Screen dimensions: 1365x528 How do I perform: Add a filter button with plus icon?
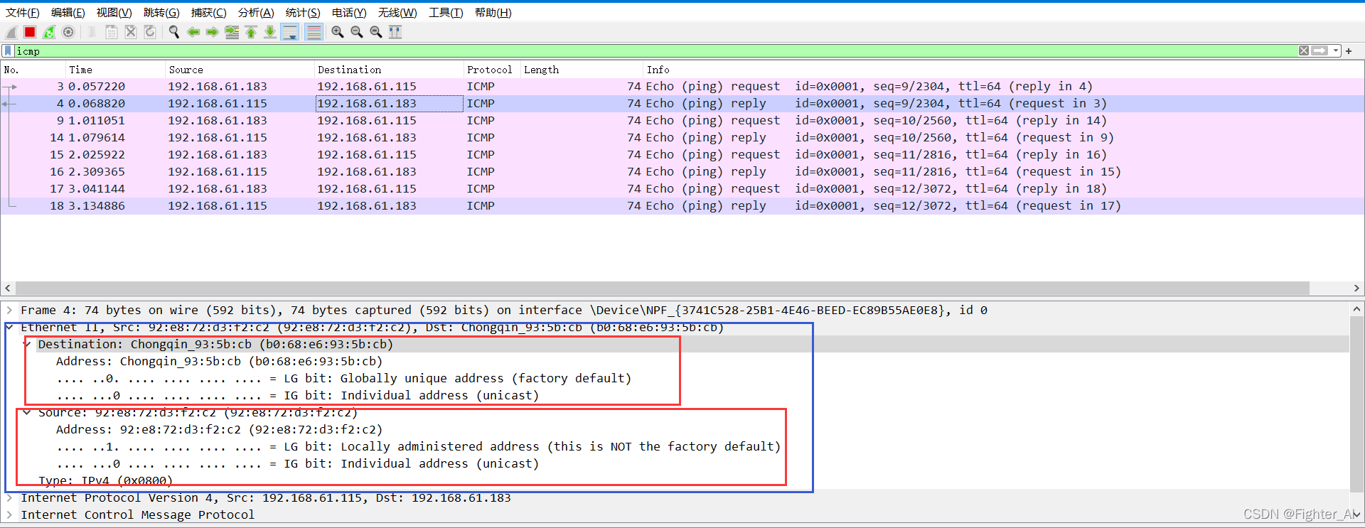pyautogui.click(x=1349, y=51)
